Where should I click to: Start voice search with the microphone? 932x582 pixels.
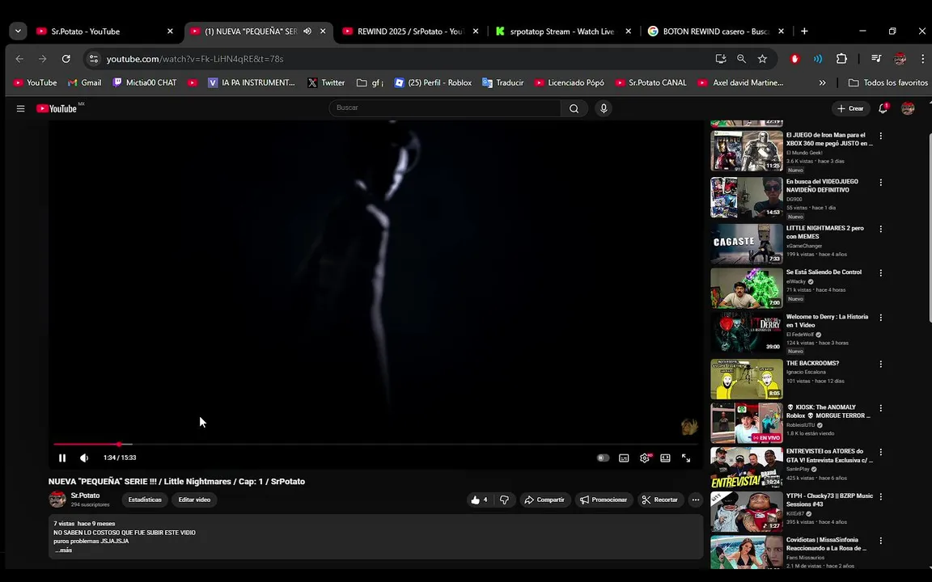click(604, 108)
